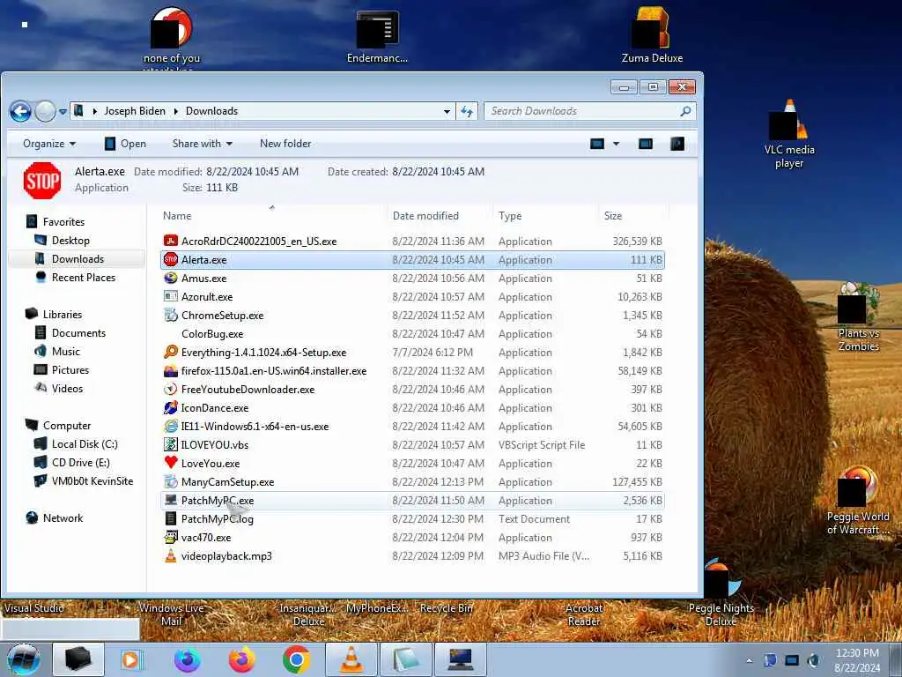Screen dimensions: 902x677
Task: Open the Documents library
Action: click(x=70, y=332)
